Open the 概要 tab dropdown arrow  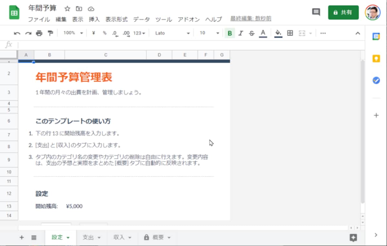[169, 238]
